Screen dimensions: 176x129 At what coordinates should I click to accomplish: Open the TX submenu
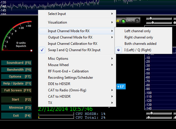77,103
